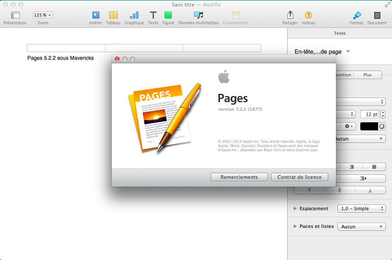Center text vertically in the inspector

point(339,190)
